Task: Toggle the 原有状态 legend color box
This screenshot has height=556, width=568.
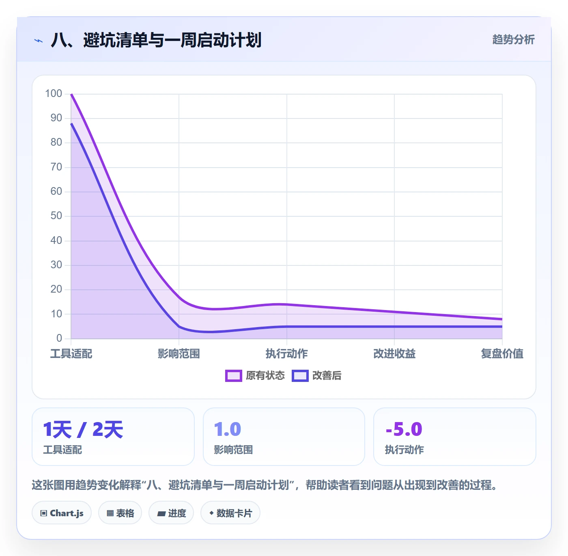Action: (x=233, y=376)
